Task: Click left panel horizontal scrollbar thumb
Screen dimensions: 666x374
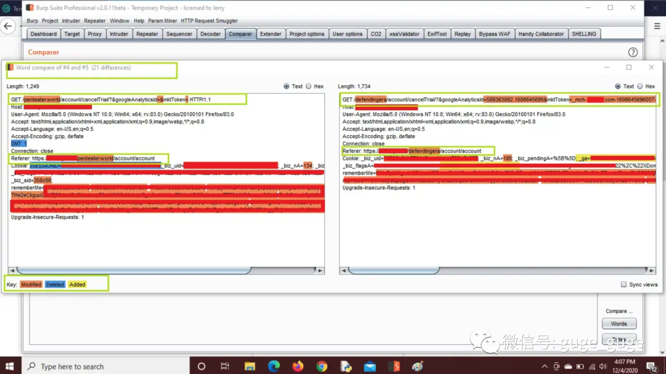Action: [134, 270]
